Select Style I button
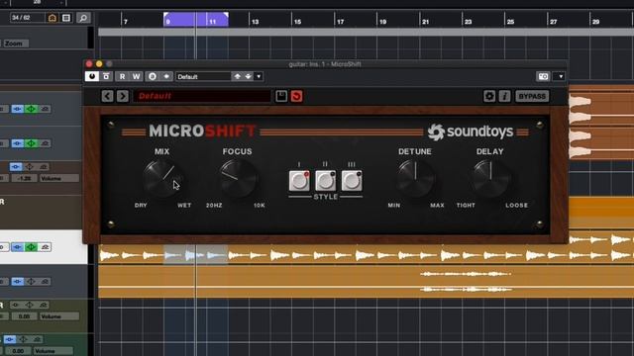 [299, 180]
